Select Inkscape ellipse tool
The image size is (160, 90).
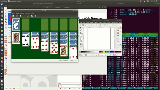click(x=80, y=46)
